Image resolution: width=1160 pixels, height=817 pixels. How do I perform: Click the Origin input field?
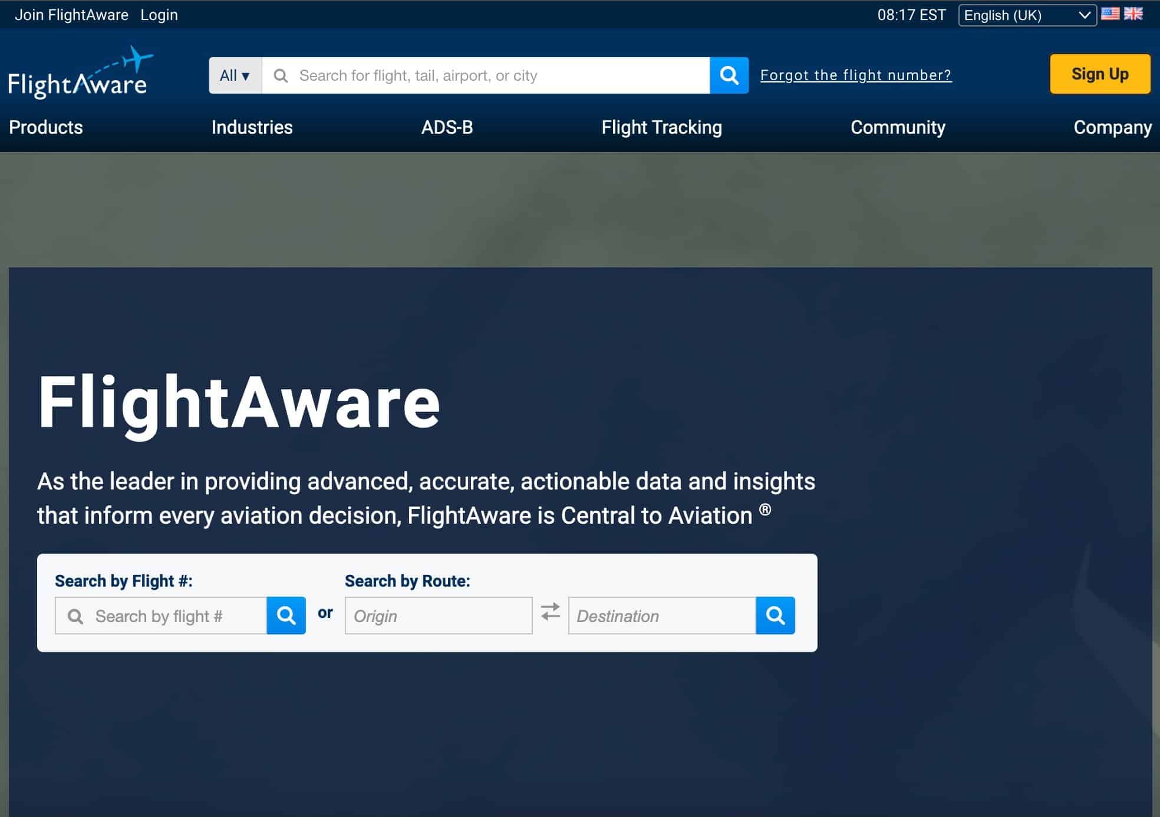click(439, 616)
